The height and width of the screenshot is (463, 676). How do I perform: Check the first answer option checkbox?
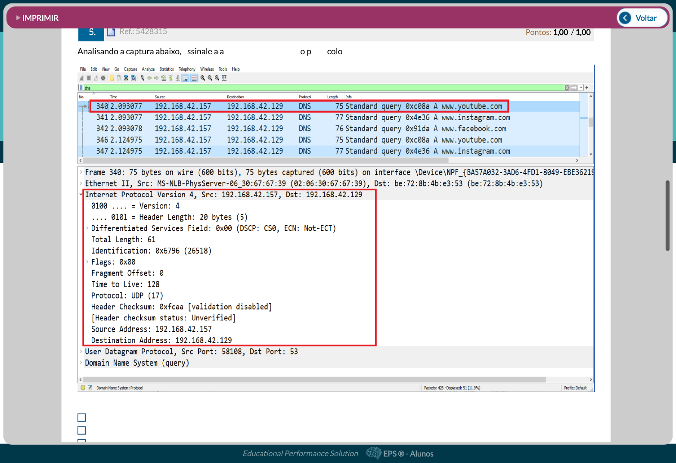[x=81, y=417]
